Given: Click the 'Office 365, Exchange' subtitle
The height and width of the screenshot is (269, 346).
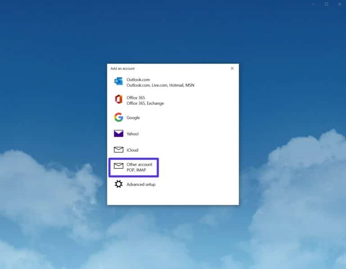Looking at the screenshot, I should (x=145, y=103).
